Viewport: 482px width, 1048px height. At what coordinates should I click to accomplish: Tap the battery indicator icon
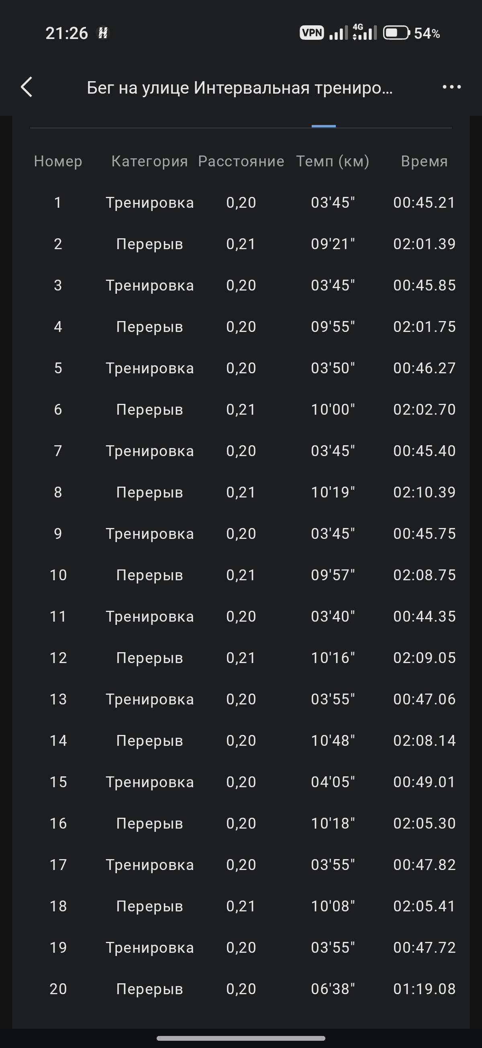[396, 33]
